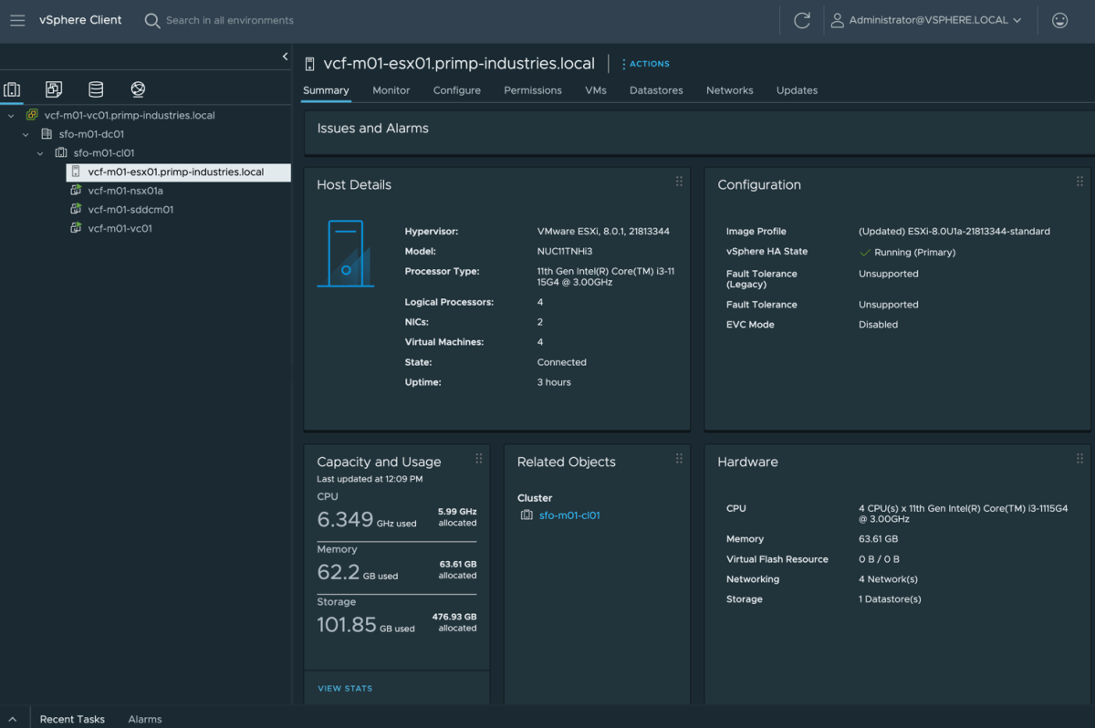This screenshot has height=728, width=1095.
Task: Click the Running (Primary) HA state text
Action: (x=915, y=253)
